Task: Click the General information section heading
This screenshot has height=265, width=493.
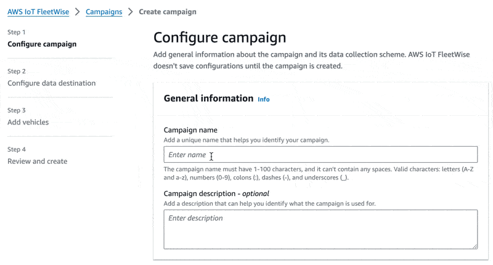Action: pos(208,99)
